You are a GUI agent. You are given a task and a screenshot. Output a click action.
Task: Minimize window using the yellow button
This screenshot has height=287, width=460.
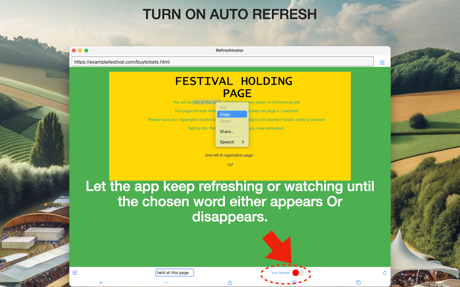click(80, 51)
